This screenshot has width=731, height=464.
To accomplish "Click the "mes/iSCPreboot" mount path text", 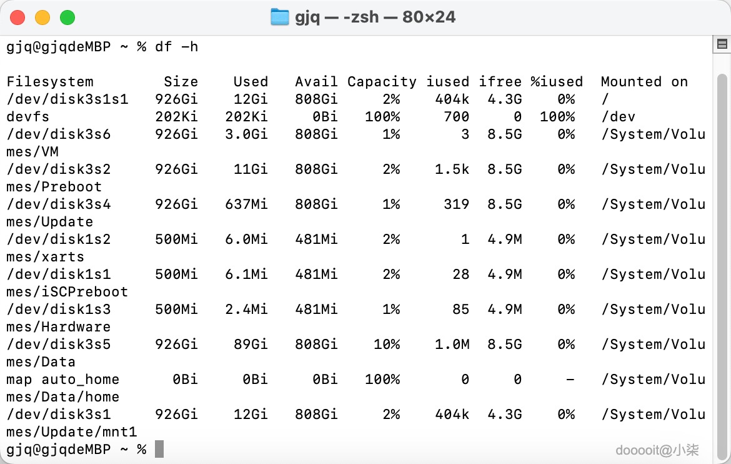I will pos(67,292).
